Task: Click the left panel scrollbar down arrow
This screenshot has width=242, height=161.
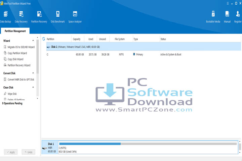Action: click(37, 99)
